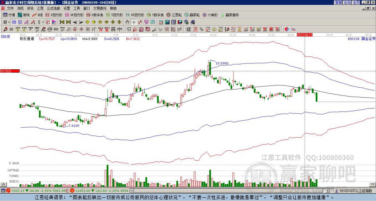Open the calculator icon

(167, 22)
